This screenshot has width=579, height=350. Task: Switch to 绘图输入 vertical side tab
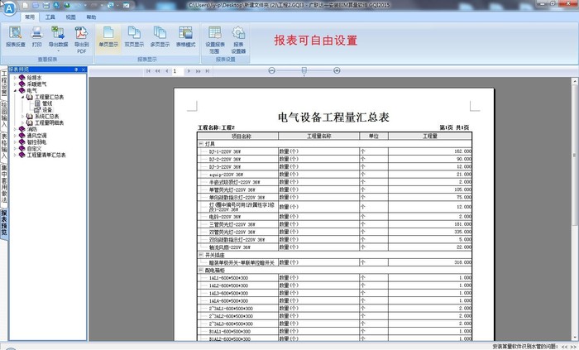click(4, 115)
